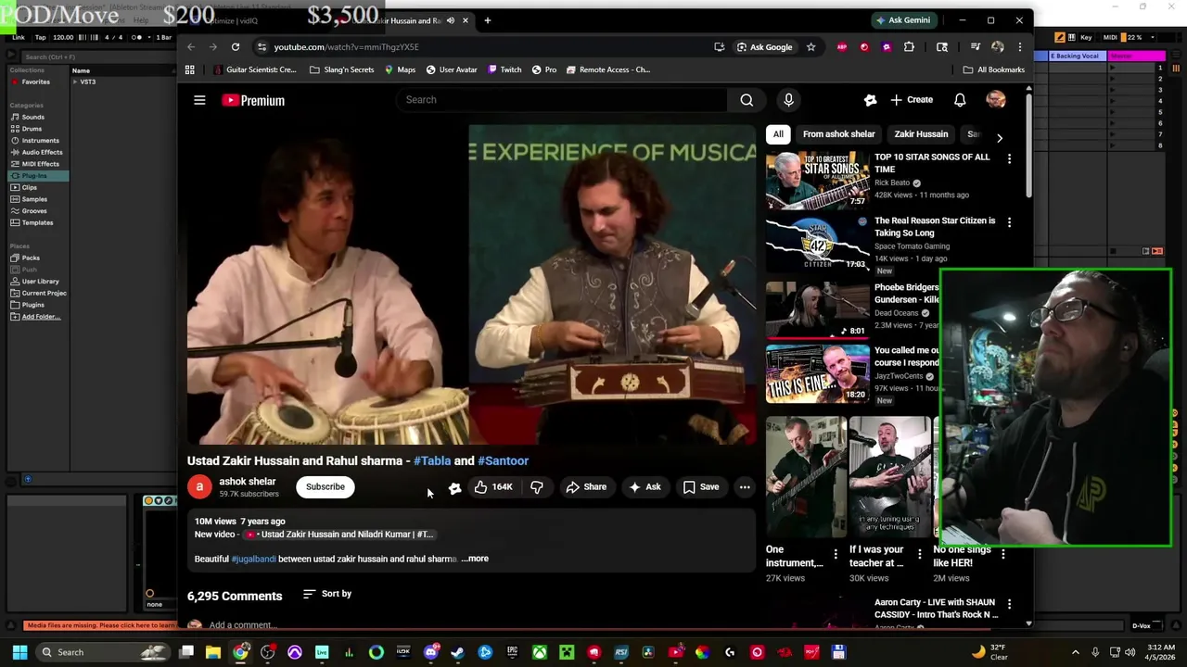Open the #Tabla hashtag link
The width and height of the screenshot is (1187, 667).
[432, 460]
